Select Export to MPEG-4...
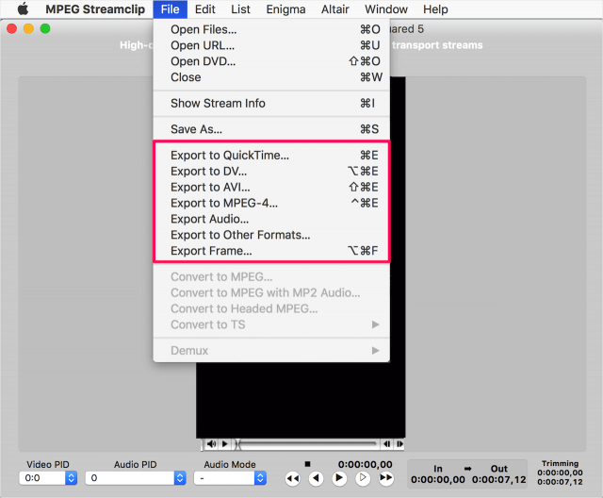 [x=271, y=203]
